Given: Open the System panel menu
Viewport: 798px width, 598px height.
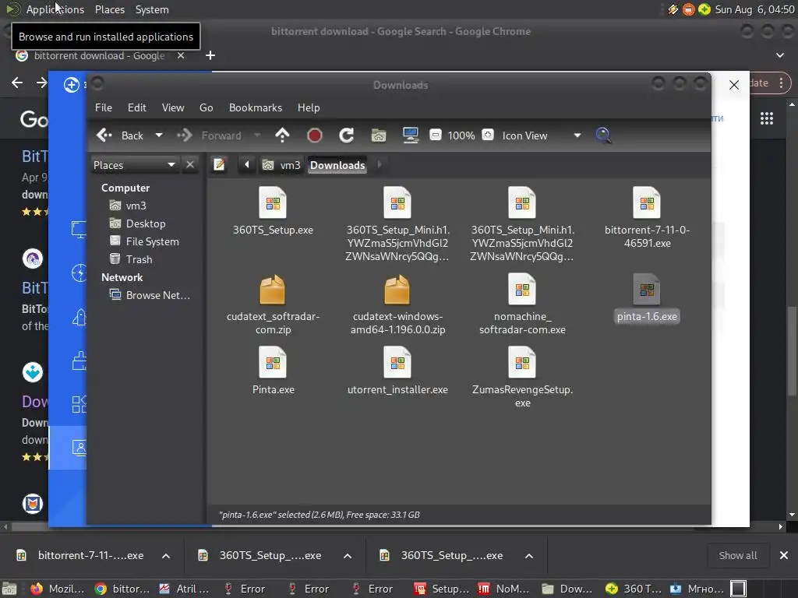Looking at the screenshot, I should click(x=152, y=9).
